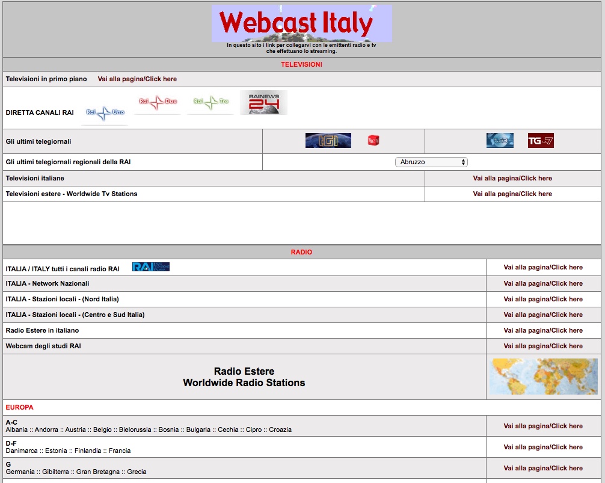Click the RAI radio logo
Screen dimensions: 605x483
(x=151, y=266)
